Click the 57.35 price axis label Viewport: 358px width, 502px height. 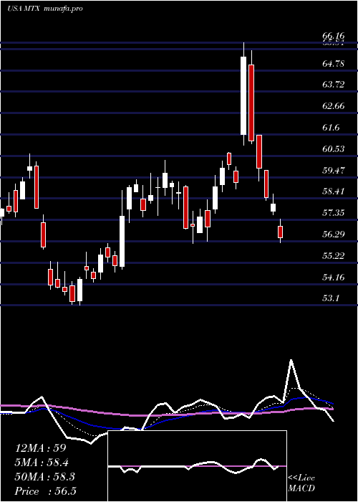334,213
